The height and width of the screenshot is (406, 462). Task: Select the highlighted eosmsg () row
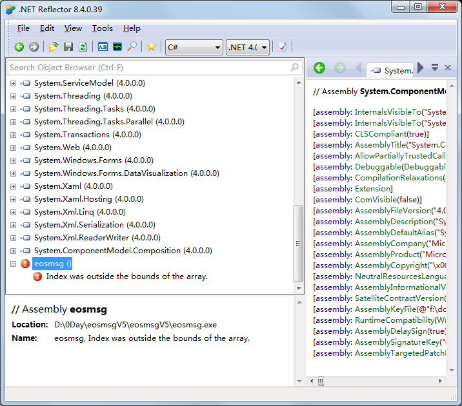coord(52,264)
